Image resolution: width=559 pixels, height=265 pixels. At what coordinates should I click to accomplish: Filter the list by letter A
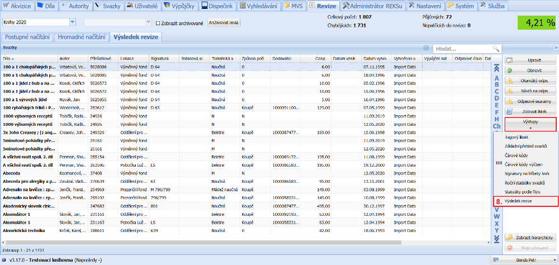496,78
